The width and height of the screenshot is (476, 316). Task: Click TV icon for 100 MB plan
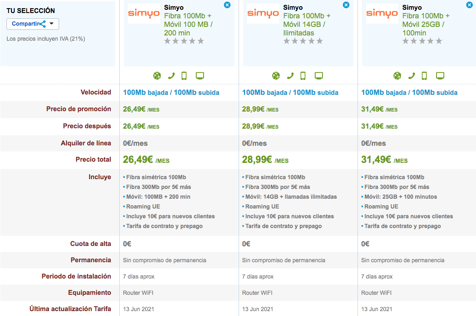click(200, 76)
